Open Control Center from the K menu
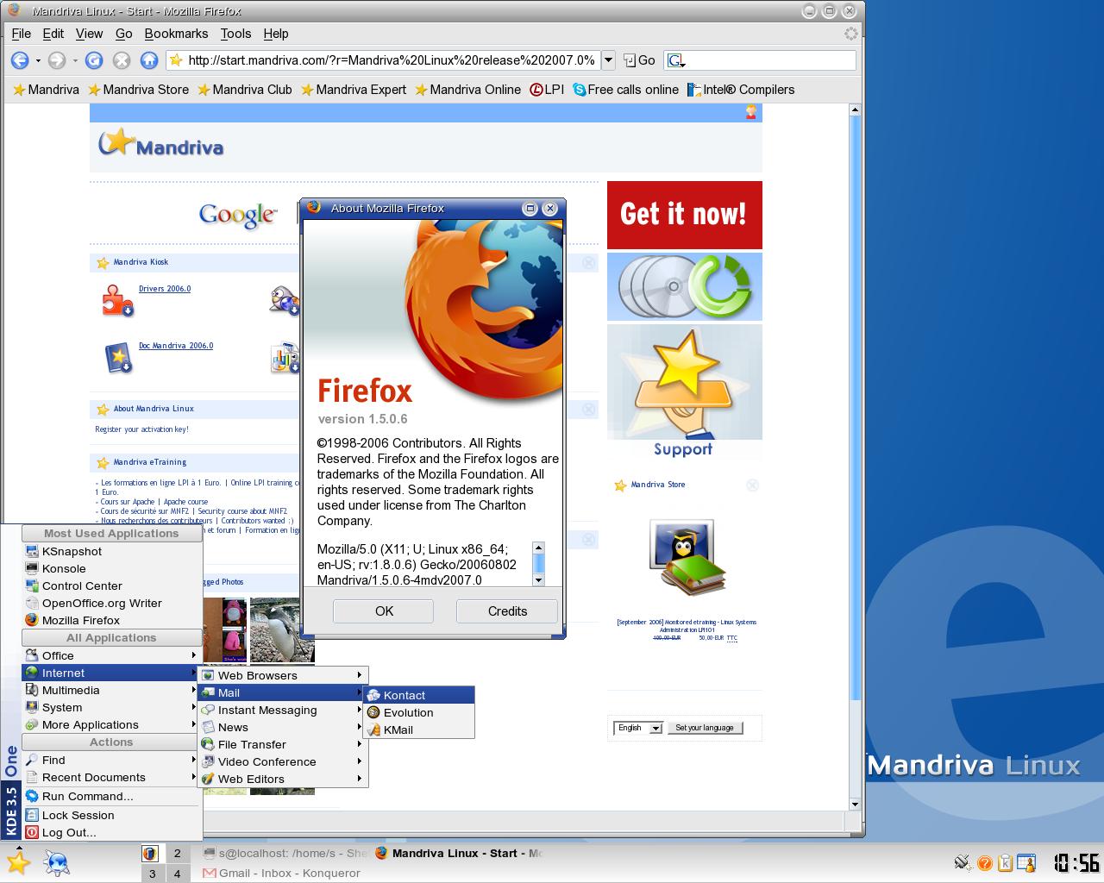 pos(112,586)
